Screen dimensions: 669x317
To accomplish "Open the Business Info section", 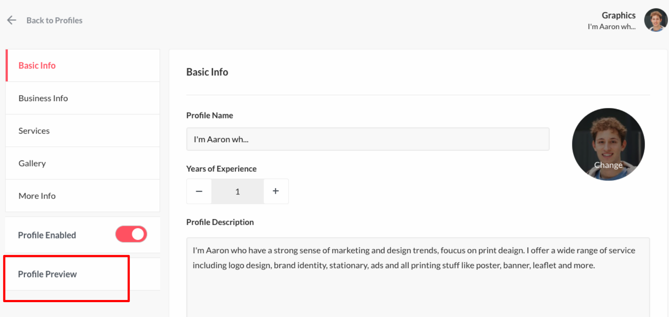I will click(x=83, y=98).
